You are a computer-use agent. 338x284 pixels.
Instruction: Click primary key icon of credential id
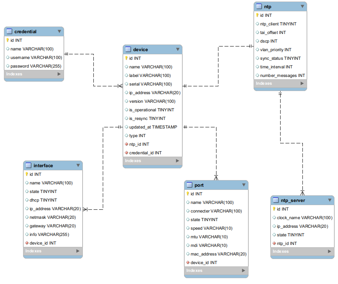[7, 40]
